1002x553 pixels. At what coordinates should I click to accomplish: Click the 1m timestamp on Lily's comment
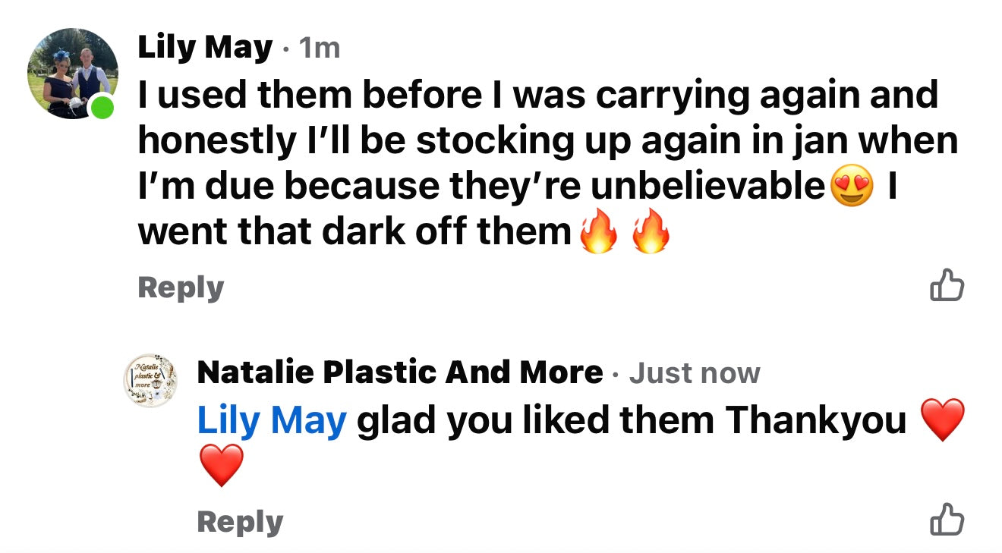[320, 49]
